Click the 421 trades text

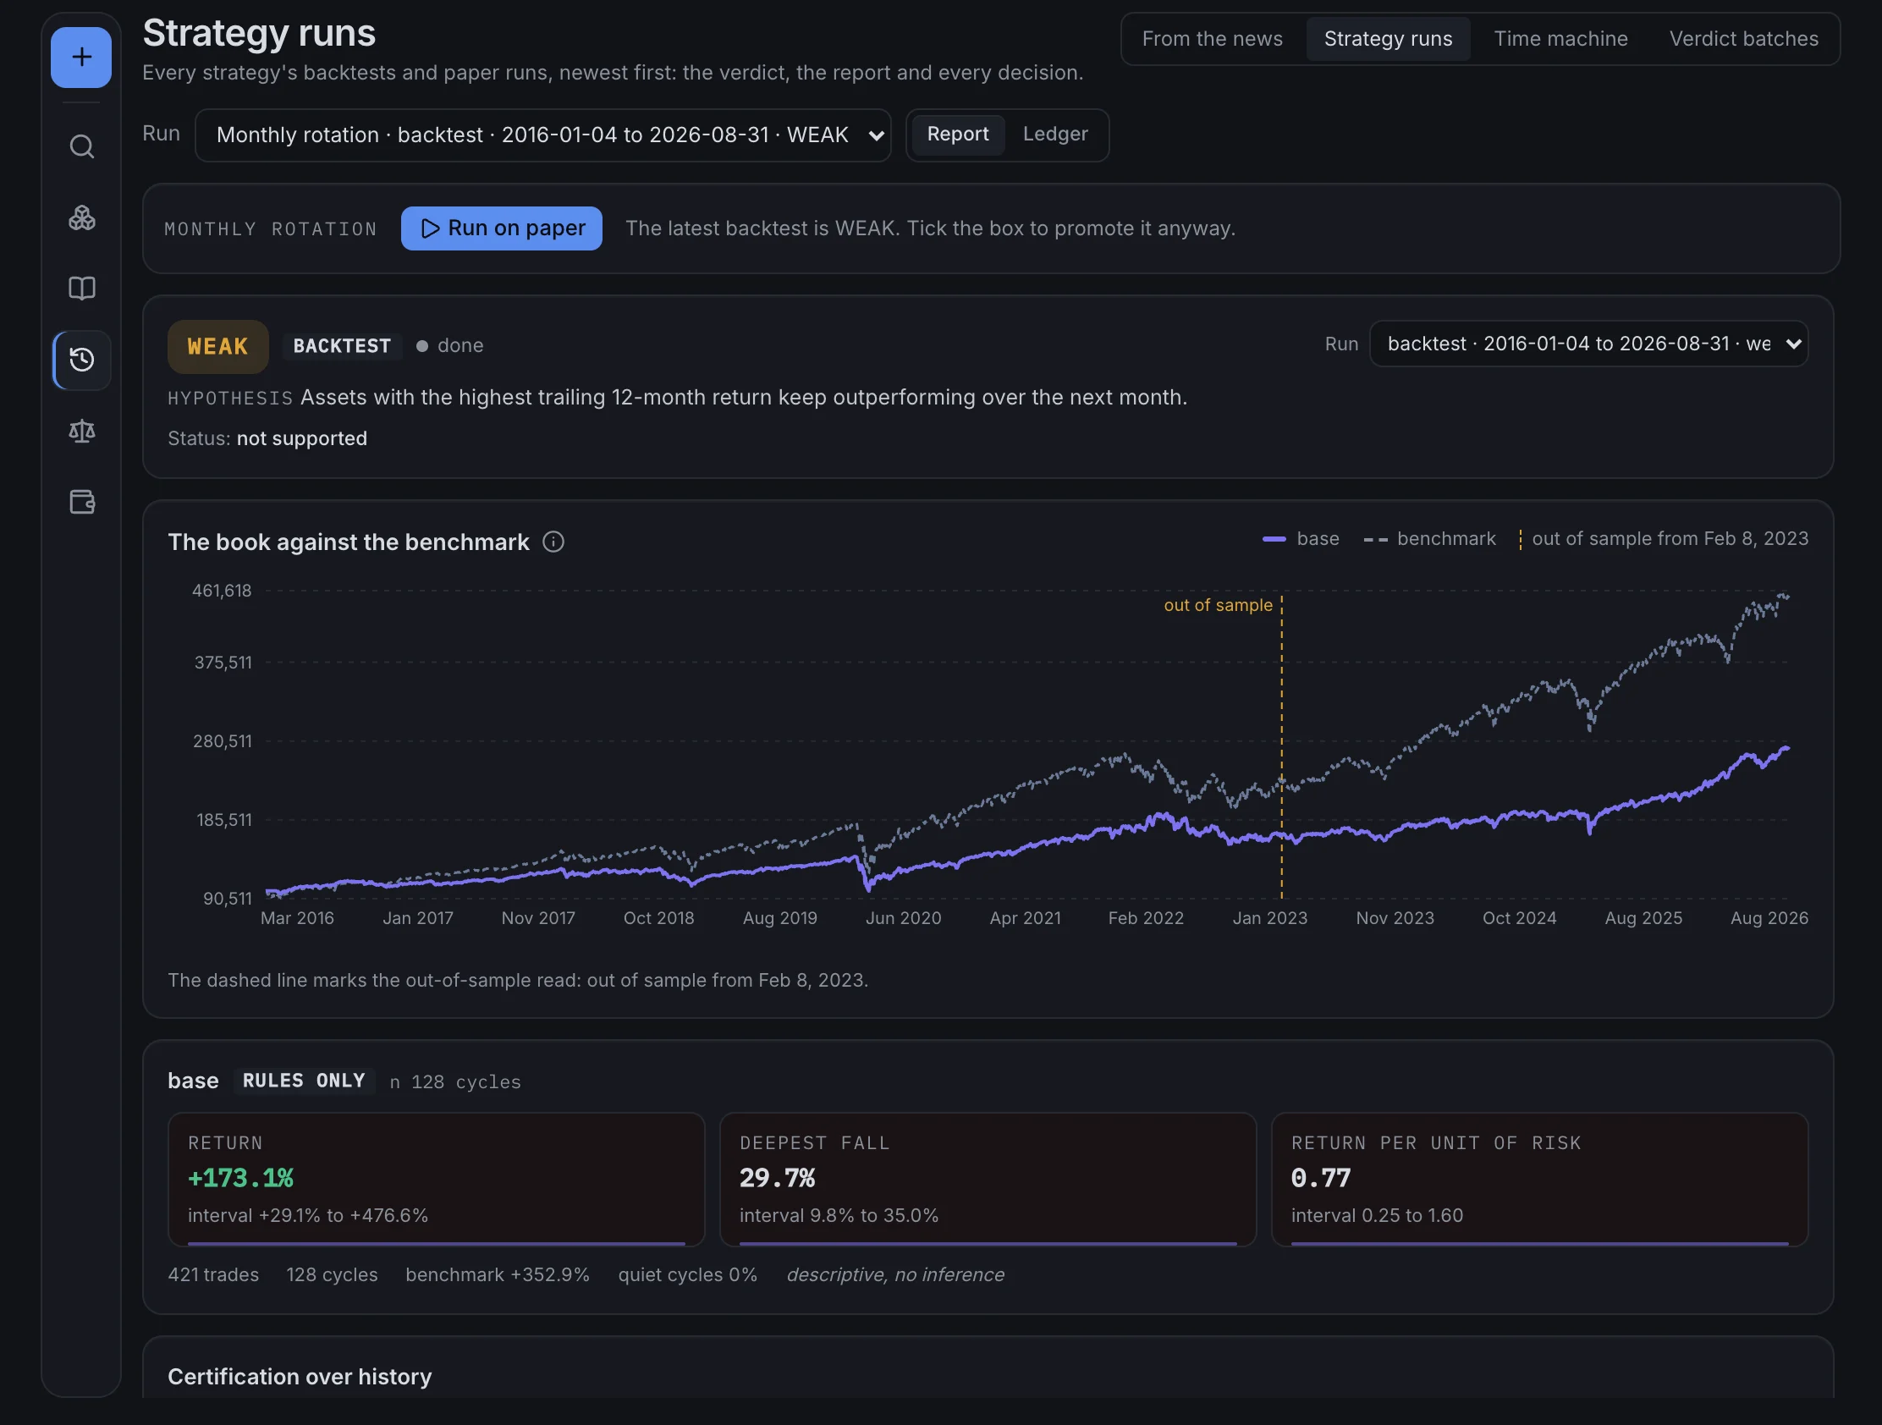click(x=212, y=1274)
